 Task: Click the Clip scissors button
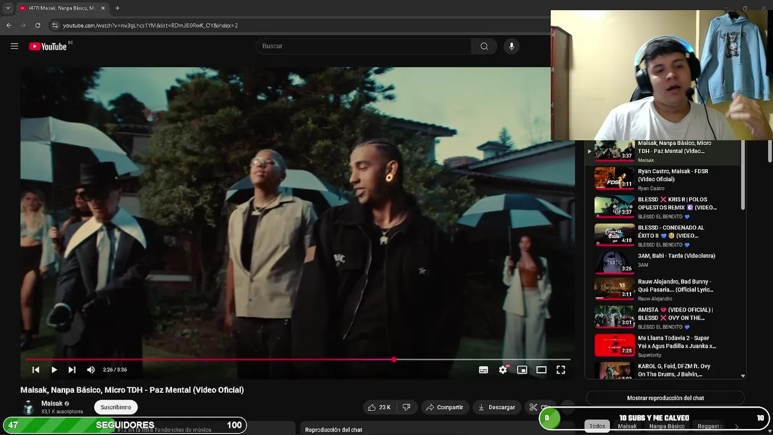(539, 407)
